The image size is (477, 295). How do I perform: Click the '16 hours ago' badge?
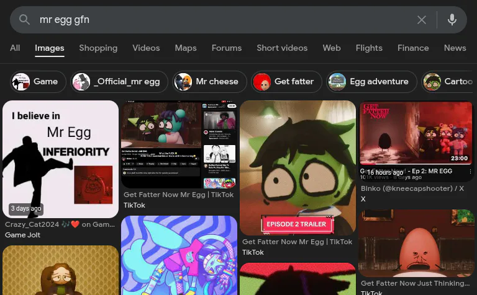pyautogui.click(x=385, y=172)
